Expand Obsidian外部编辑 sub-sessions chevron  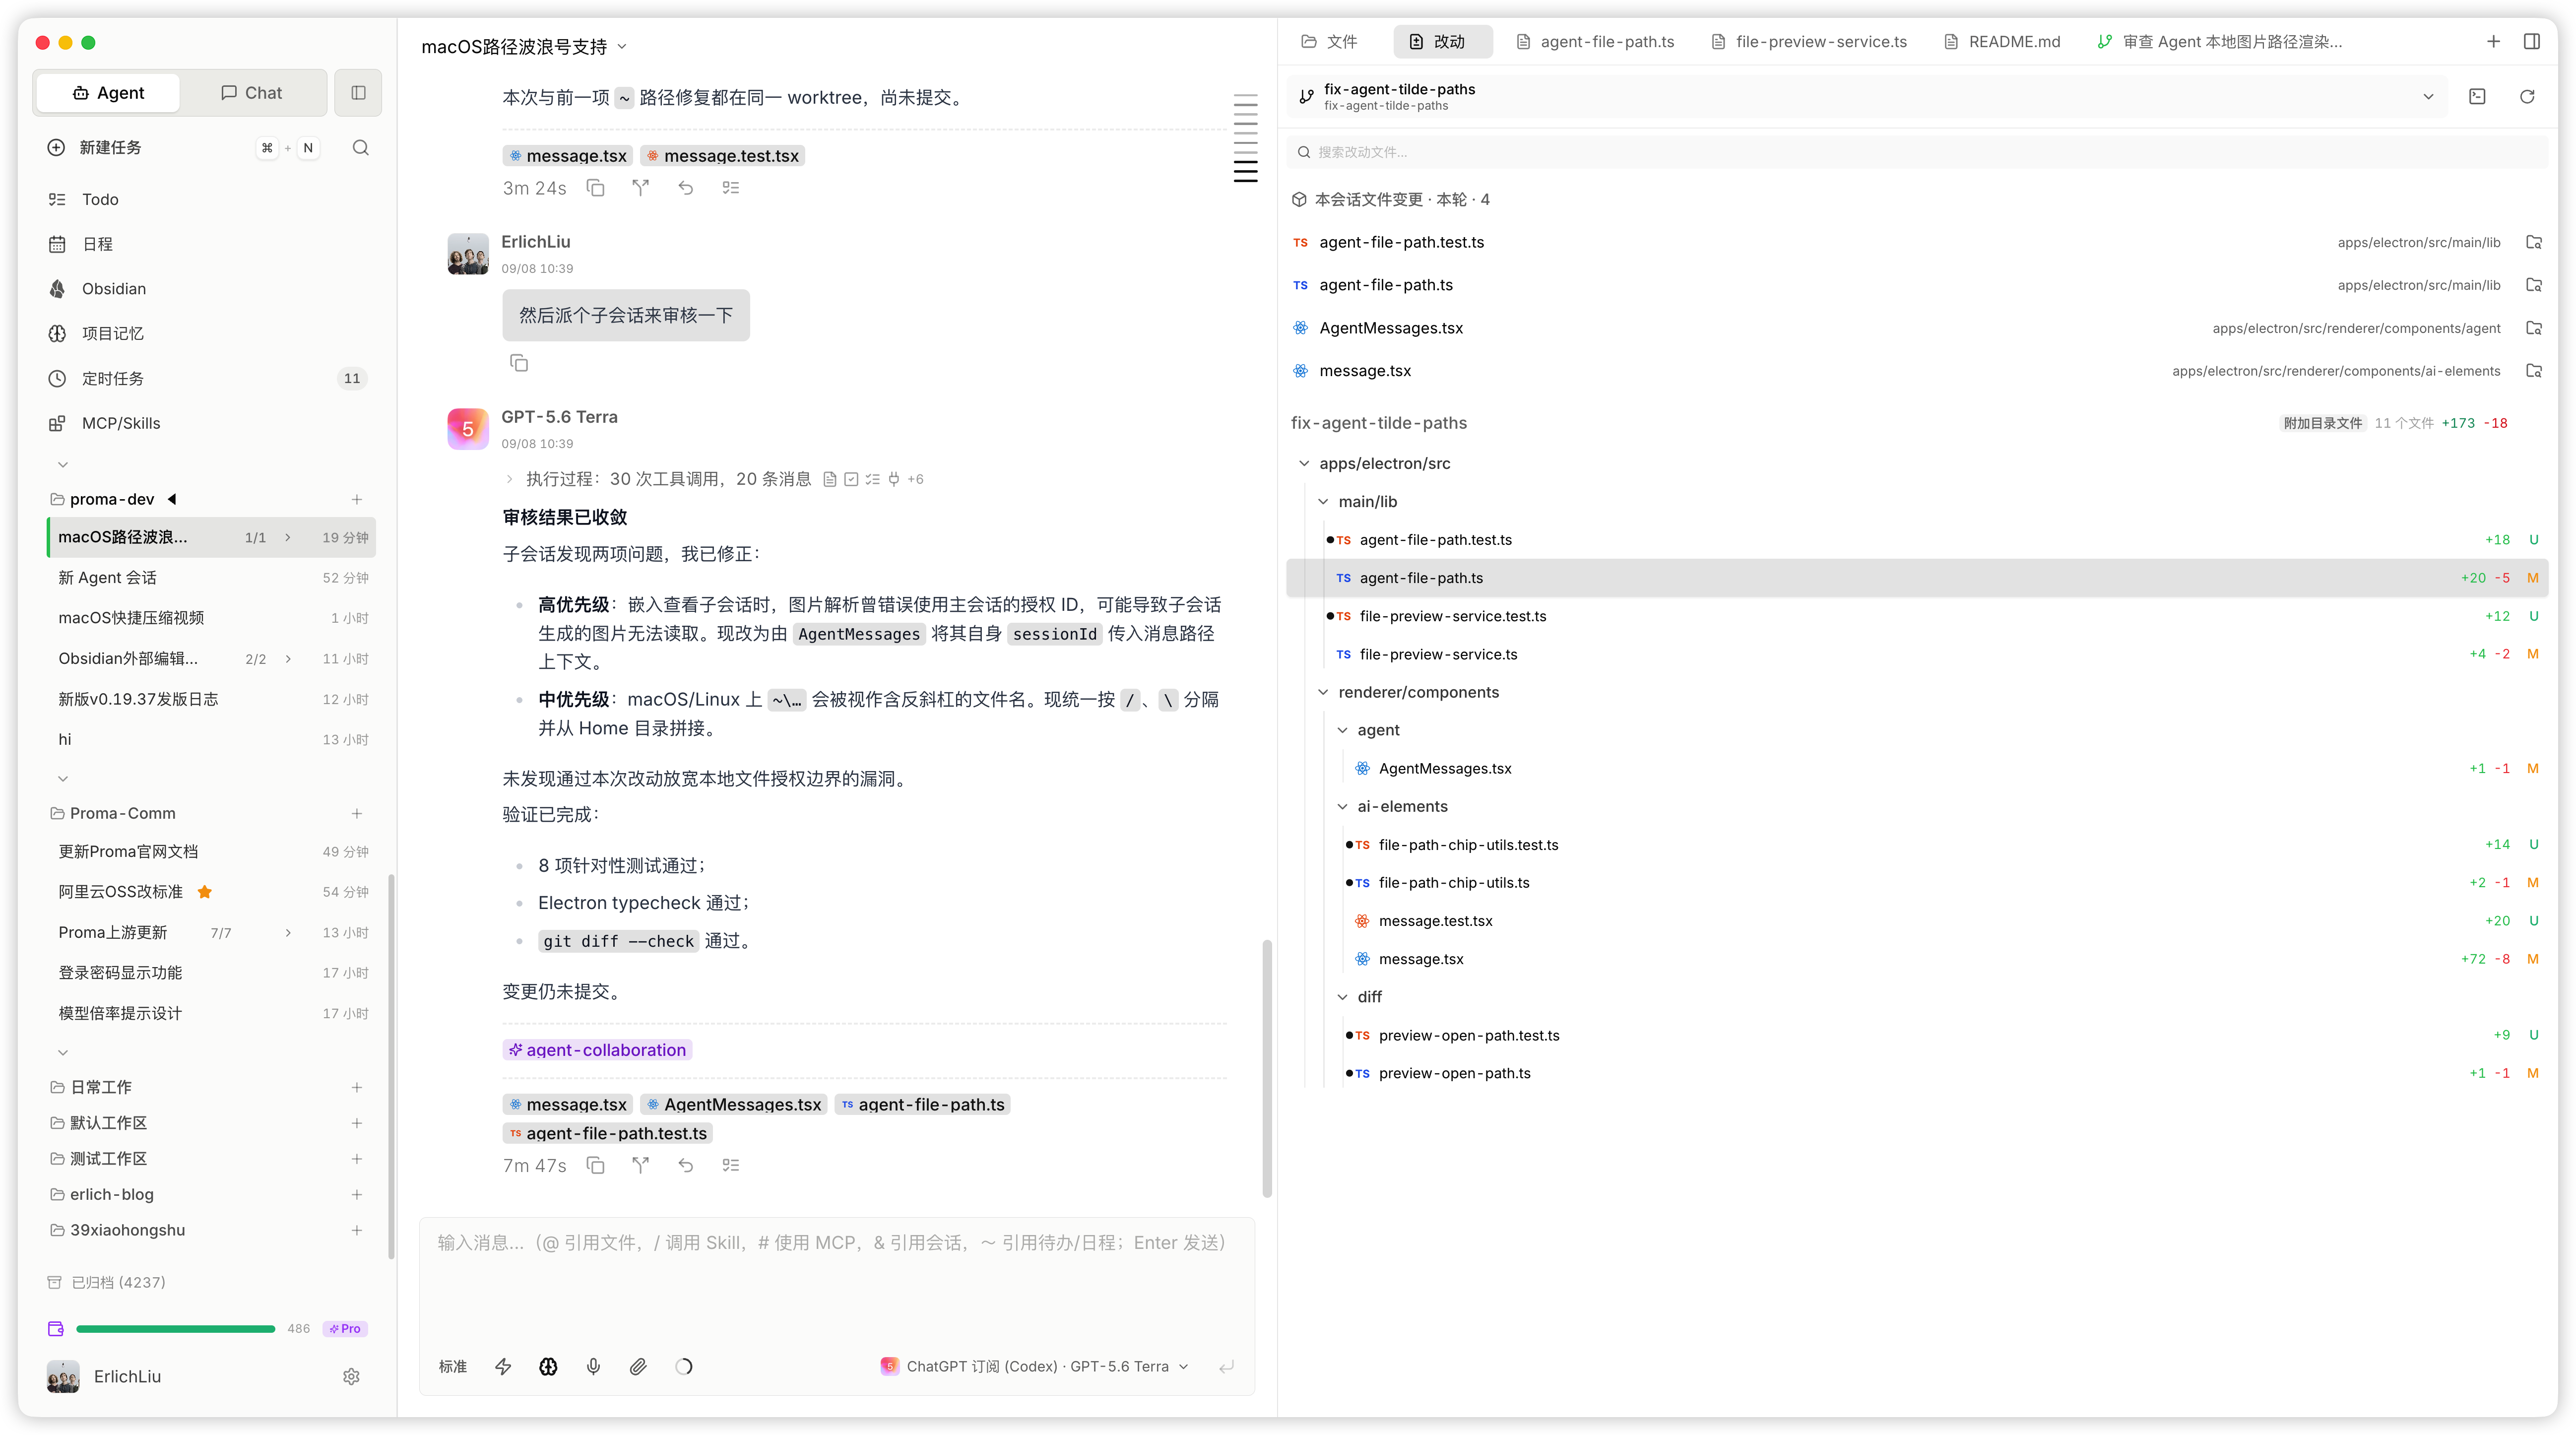[x=288, y=659]
